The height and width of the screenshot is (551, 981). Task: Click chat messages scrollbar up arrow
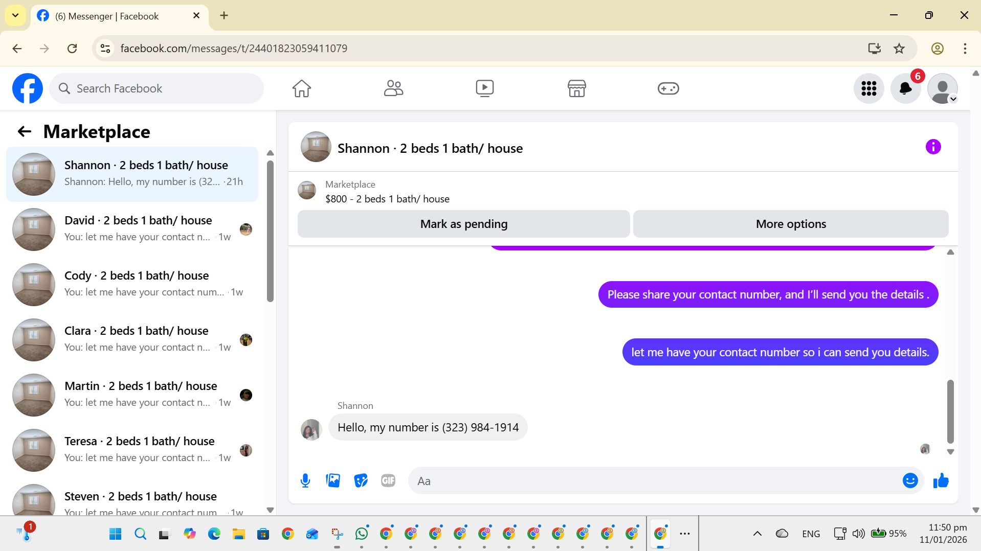(950, 252)
